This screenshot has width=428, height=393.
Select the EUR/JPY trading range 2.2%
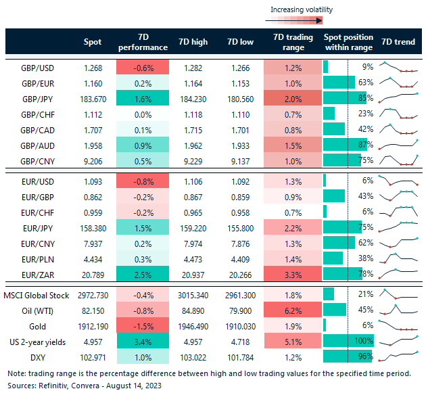click(293, 227)
